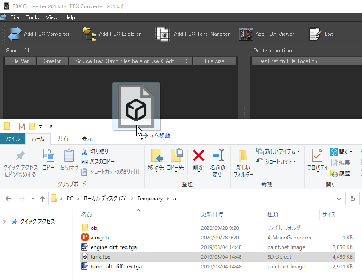Click the 貼り付け clipboard icon

point(69,155)
